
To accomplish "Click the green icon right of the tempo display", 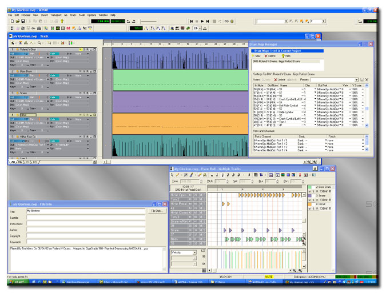I will click(x=188, y=28).
